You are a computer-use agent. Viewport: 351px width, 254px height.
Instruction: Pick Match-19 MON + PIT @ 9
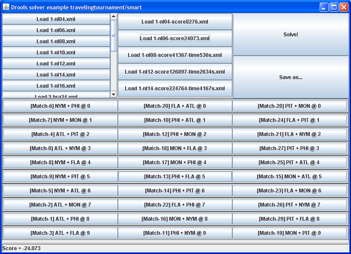pos(289,233)
